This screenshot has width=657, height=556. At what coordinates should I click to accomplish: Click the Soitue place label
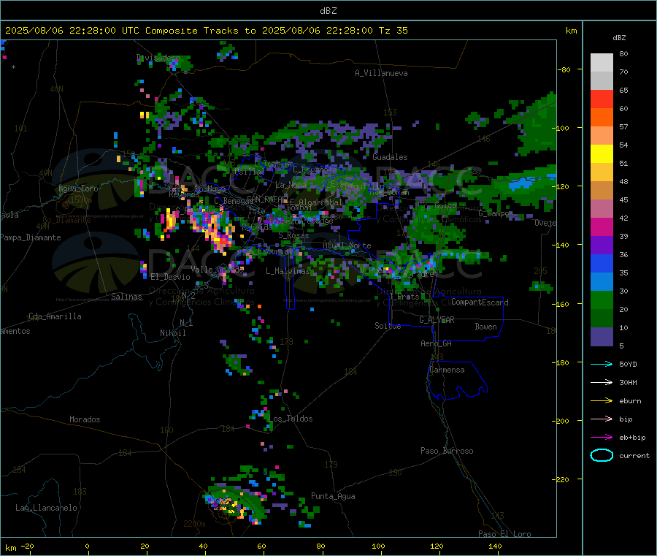tap(388, 326)
